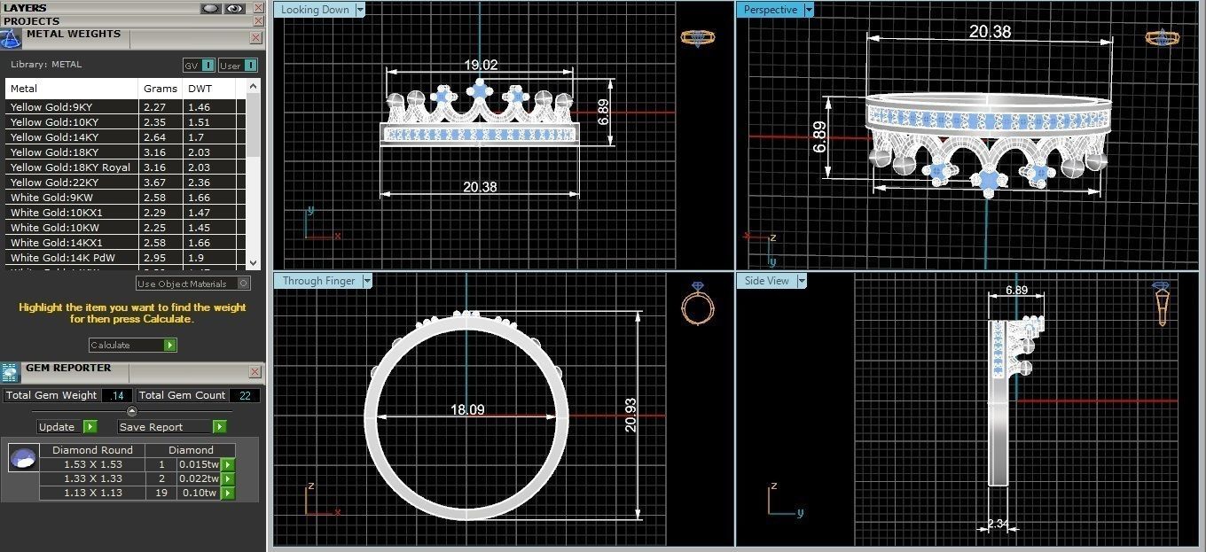
Task: Click ring view icon in Side View viewport
Action: (1163, 303)
